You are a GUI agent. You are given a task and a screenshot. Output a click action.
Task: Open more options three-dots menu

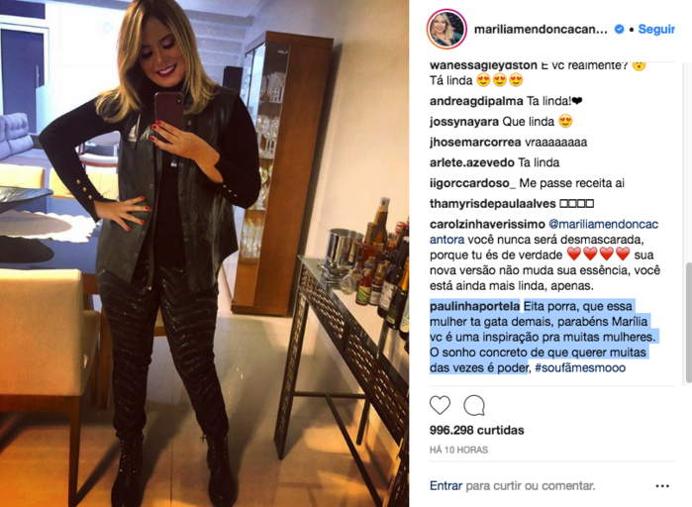tap(662, 486)
